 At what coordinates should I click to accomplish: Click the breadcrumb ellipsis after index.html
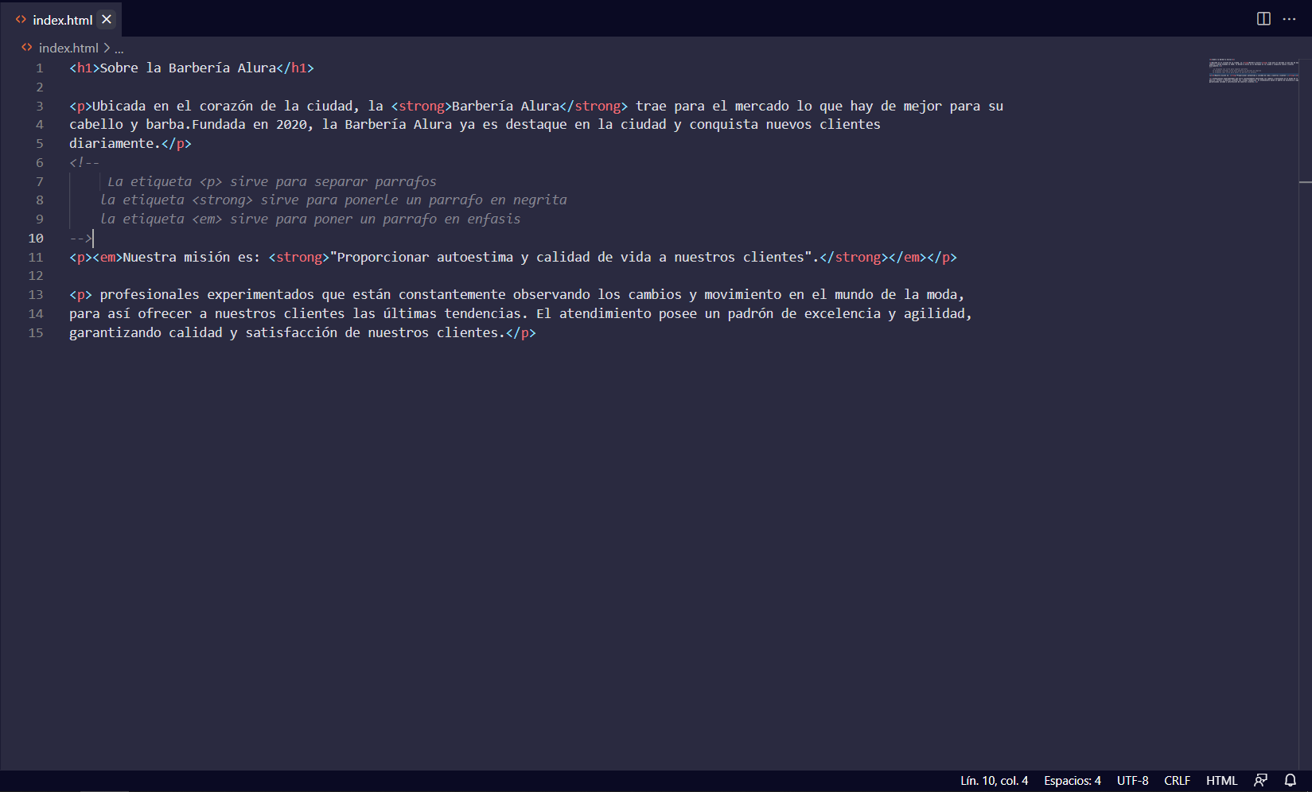click(119, 48)
